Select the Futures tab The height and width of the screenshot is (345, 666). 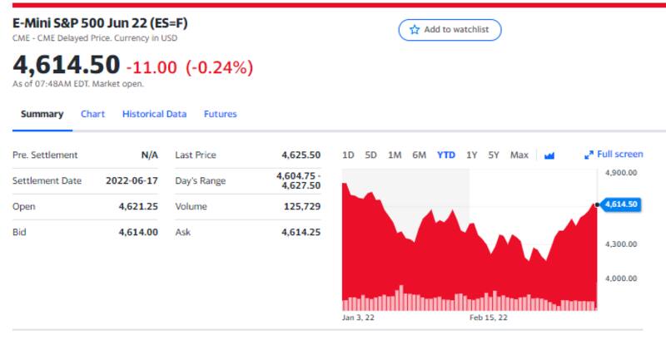(x=220, y=114)
